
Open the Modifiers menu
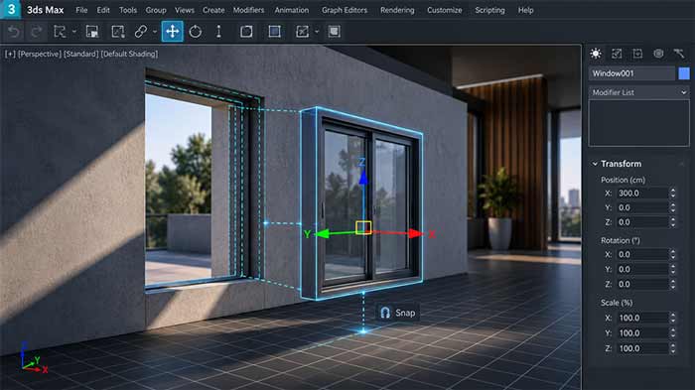click(x=248, y=10)
